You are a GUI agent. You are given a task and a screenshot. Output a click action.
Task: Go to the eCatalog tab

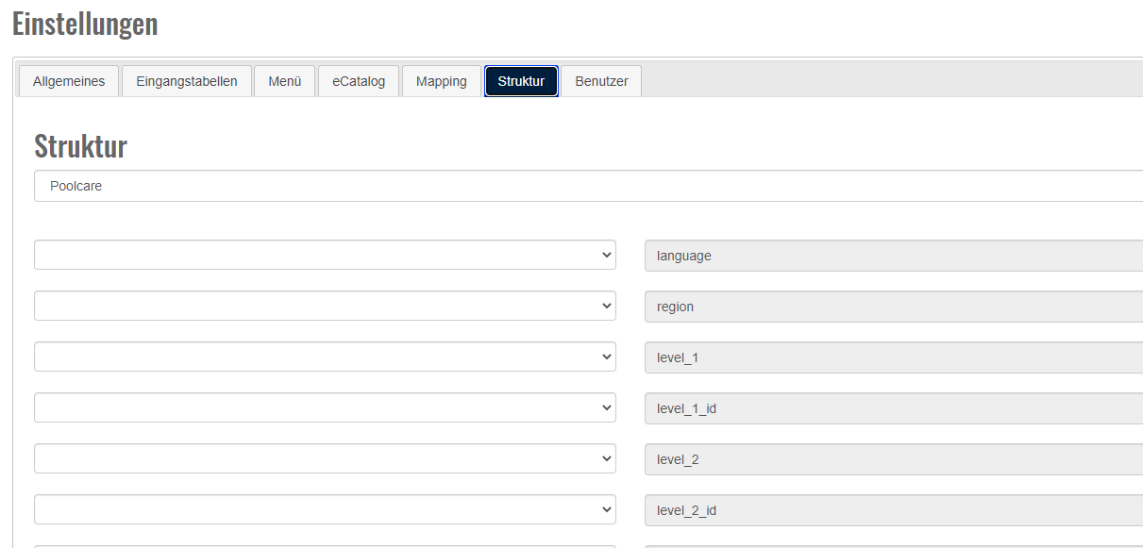click(x=359, y=81)
